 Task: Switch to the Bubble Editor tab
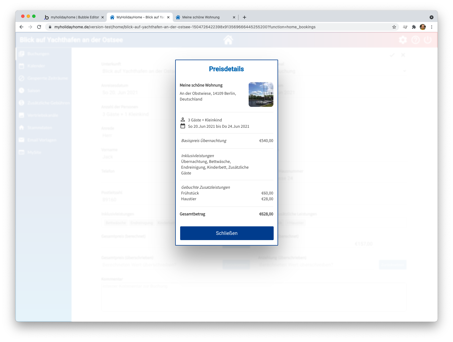pos(73,17)
